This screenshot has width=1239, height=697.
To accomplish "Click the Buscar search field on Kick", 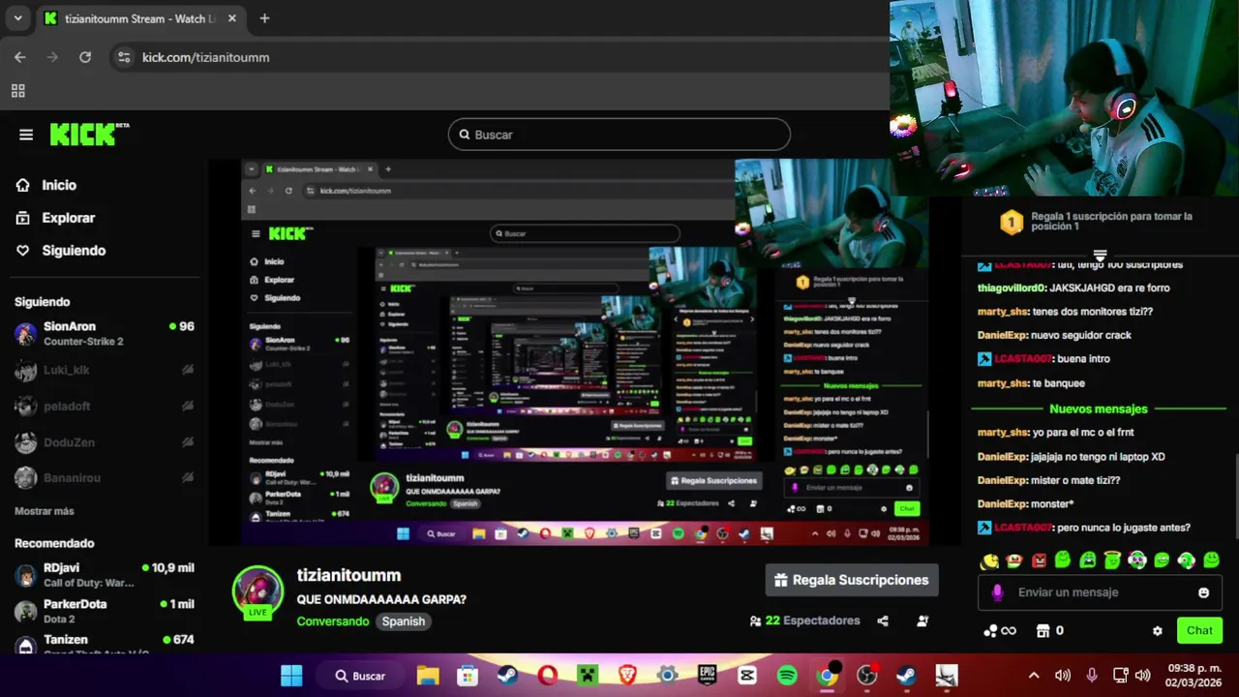I will [x=619, y=135].
